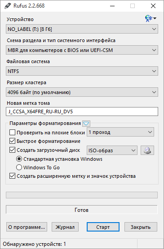Open the ISO image type dropdown
Screen dimensions: 164x249
[112, 150]
